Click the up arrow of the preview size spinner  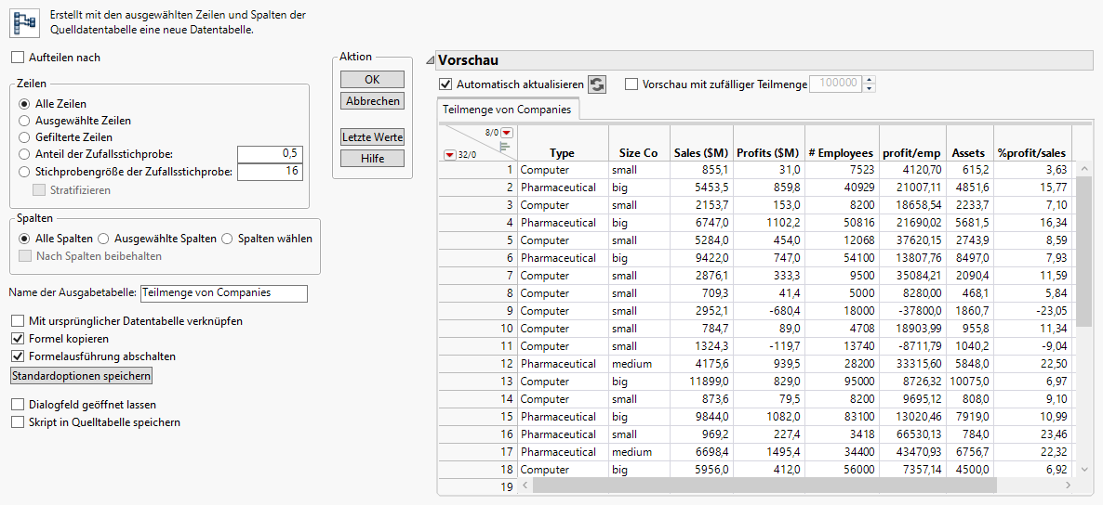point(870,80)
